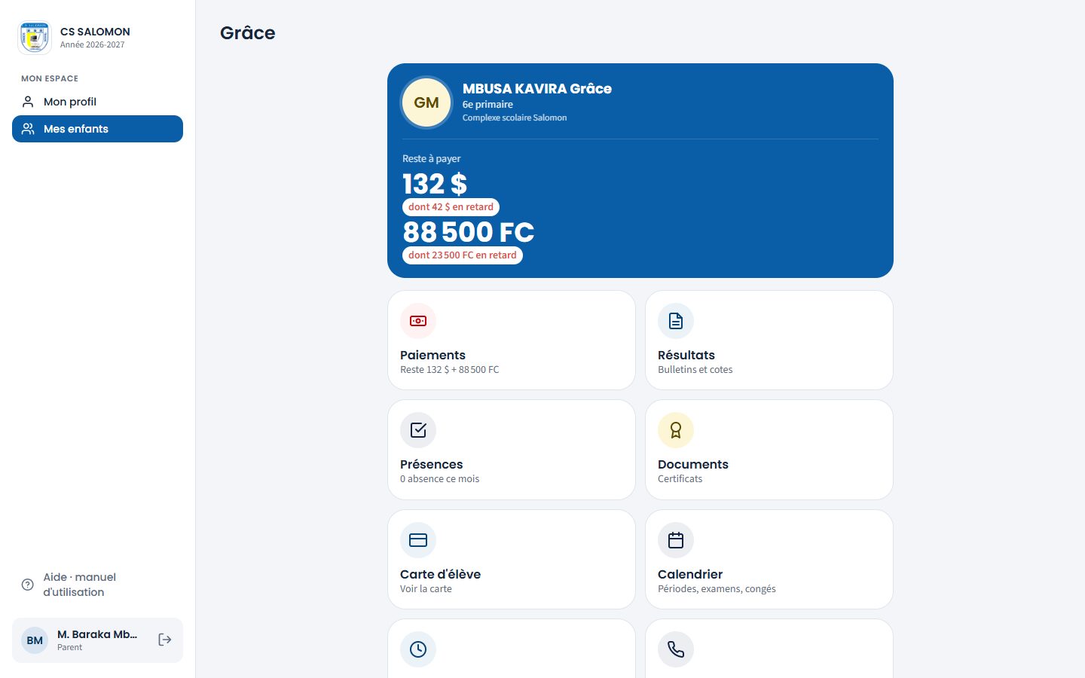
Task: Open the Calendrier card title
Action: point(690,574)
